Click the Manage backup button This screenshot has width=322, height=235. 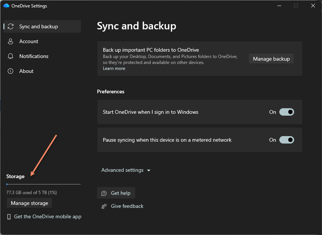[x=271, y=59]
